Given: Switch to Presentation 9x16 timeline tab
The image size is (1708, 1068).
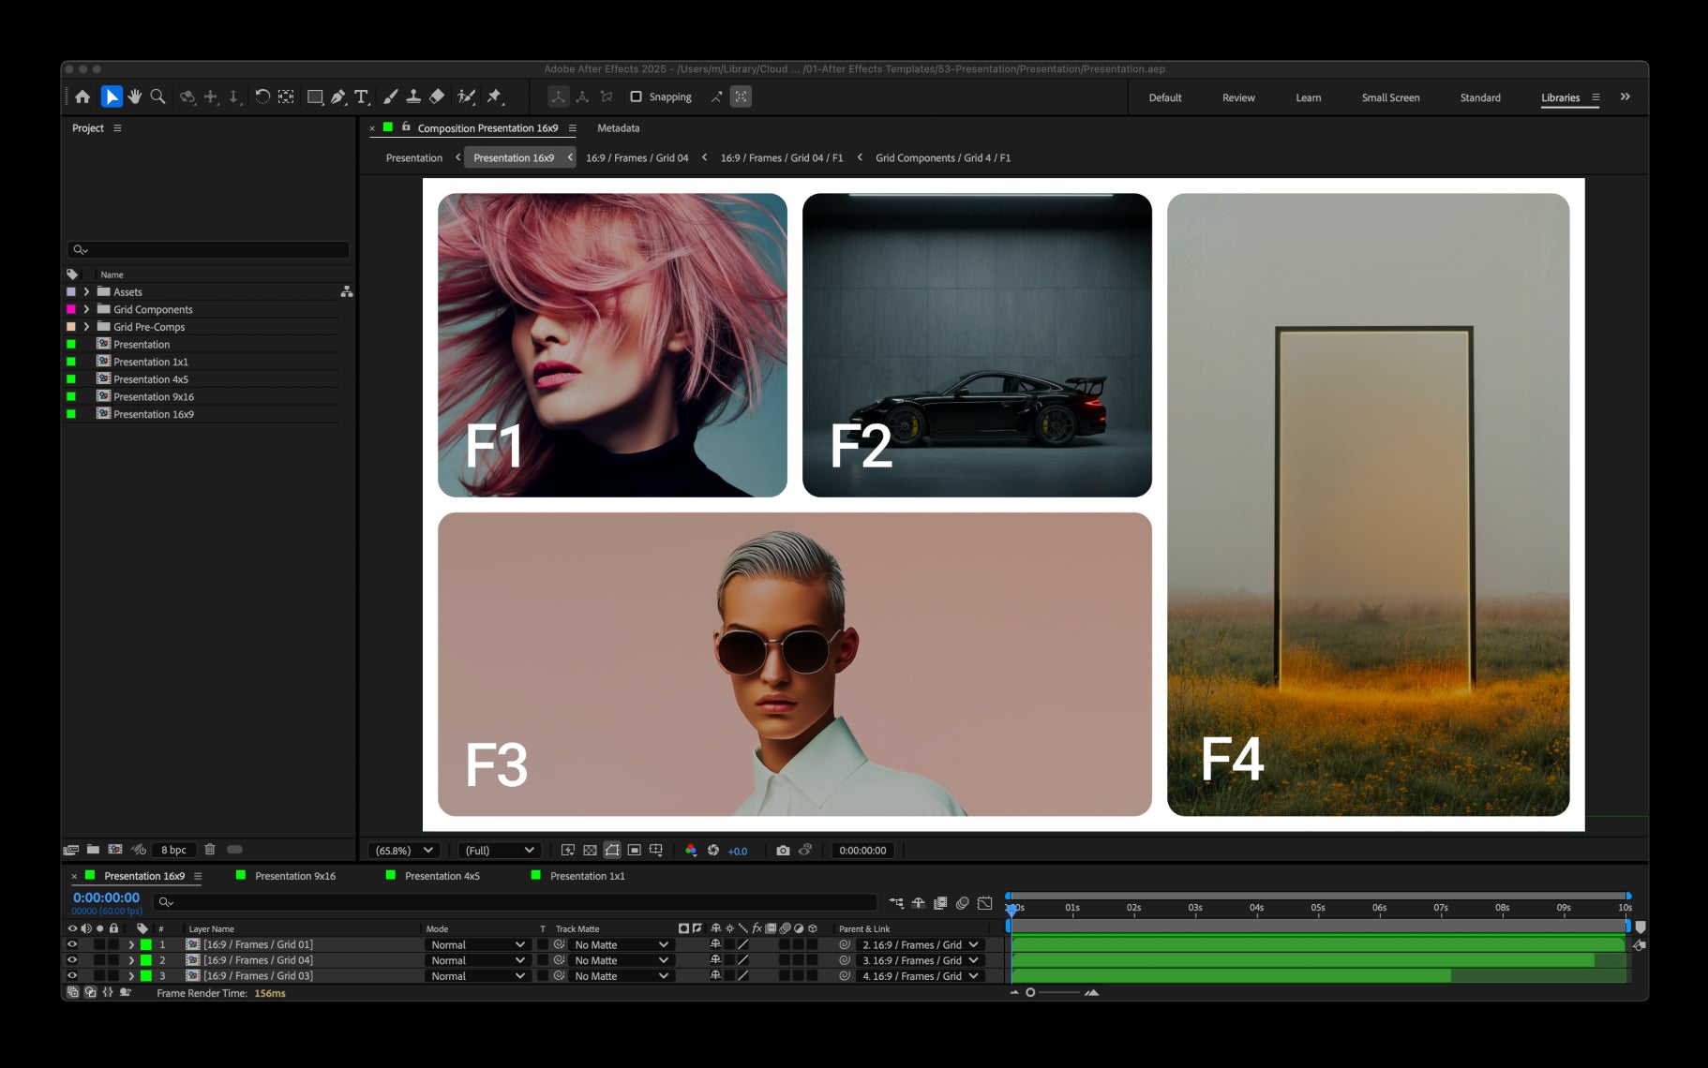Looking at the screenshot, I should [x=294, y=876].
